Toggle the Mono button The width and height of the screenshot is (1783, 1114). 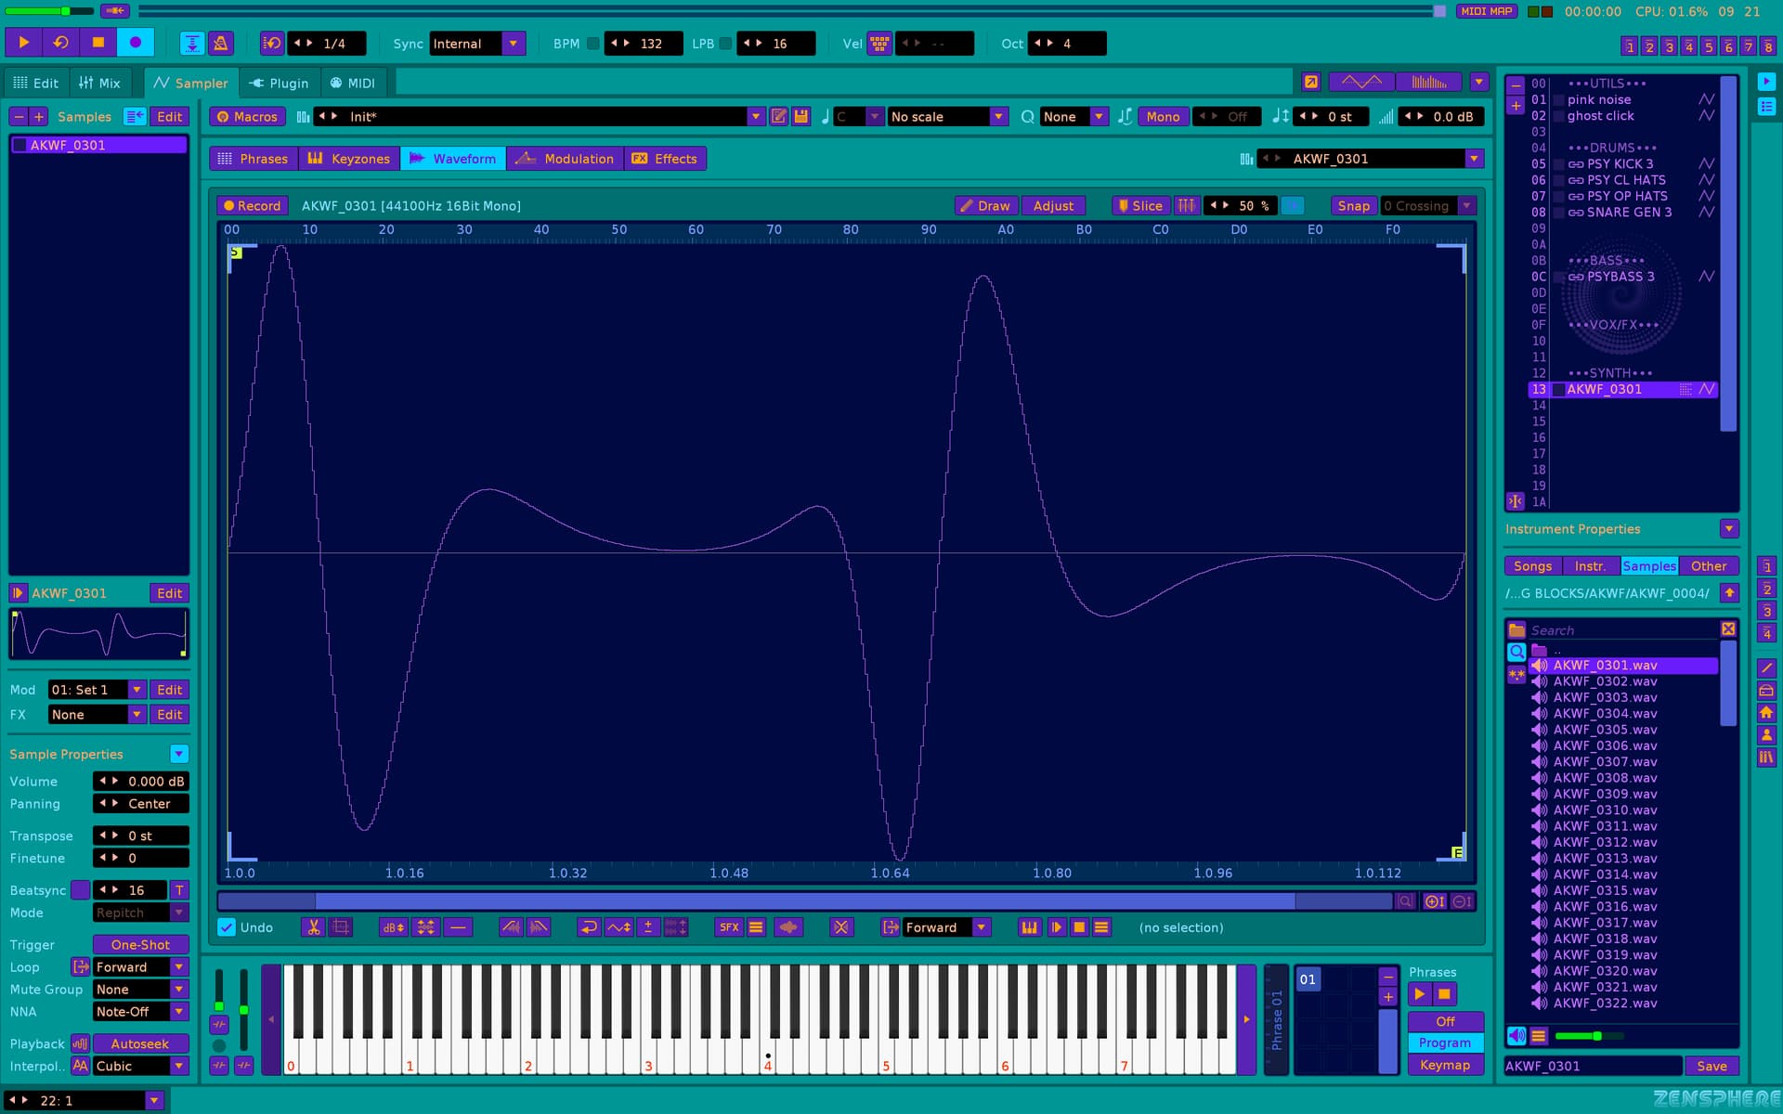[x=1163, y=116]
